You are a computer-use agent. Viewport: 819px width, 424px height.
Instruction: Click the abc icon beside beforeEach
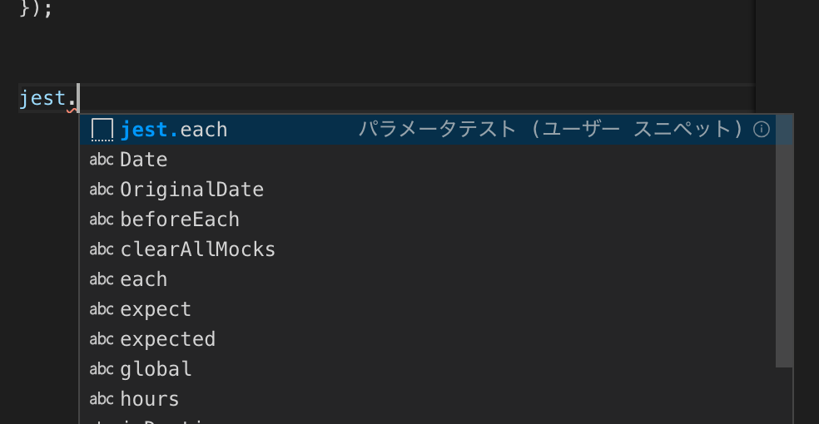[102, 219]
